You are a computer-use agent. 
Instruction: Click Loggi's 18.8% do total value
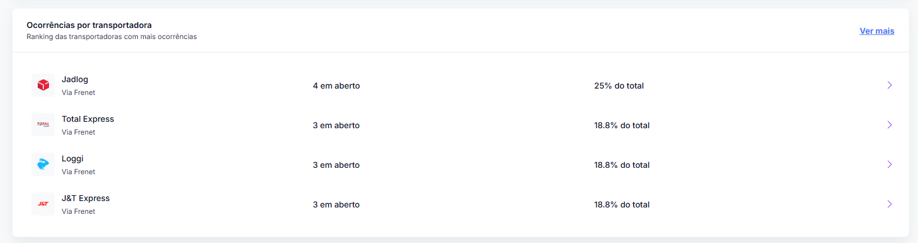click(622, 165)
